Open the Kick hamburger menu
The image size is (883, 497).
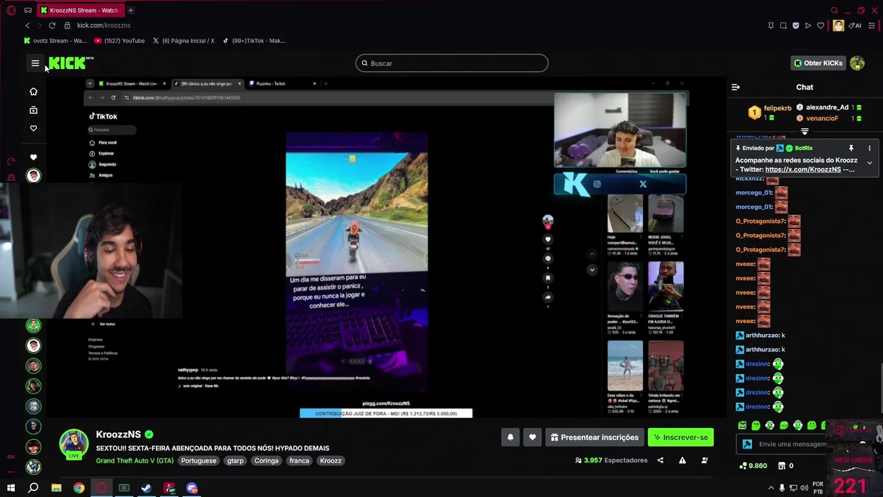35,63
